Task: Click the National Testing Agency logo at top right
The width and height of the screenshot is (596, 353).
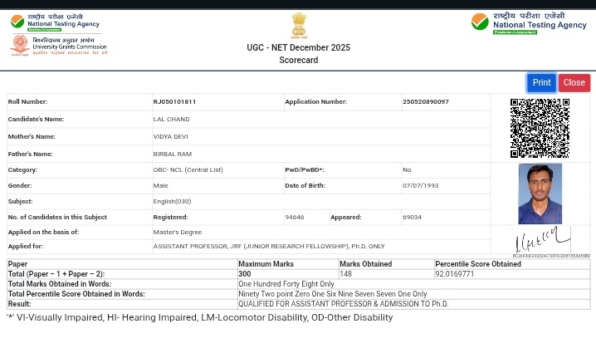Action: (529, 23)
